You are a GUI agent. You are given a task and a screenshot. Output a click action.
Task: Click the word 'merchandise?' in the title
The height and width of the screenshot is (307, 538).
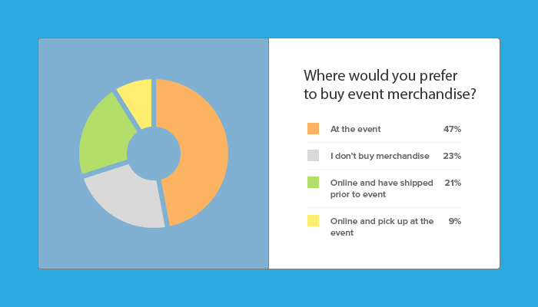tap(432, 94)
